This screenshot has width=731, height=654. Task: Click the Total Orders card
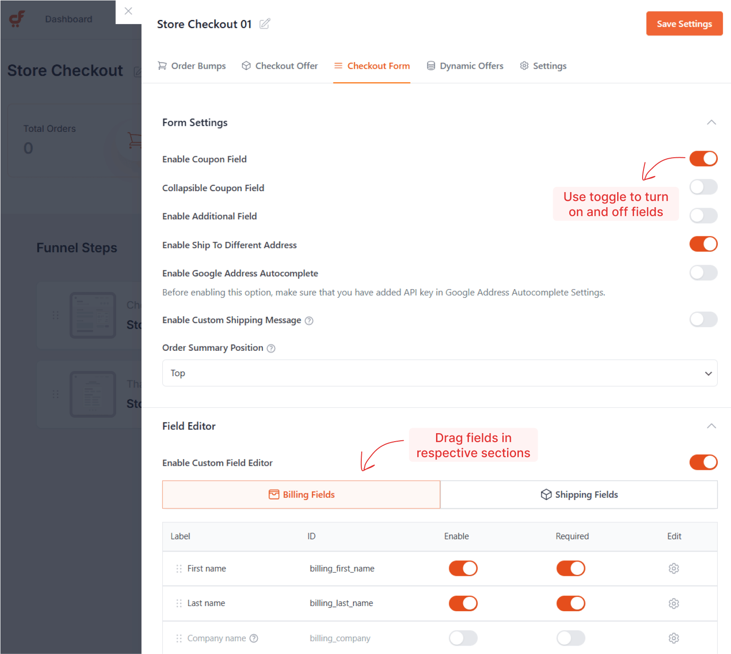tap(74, 140)
